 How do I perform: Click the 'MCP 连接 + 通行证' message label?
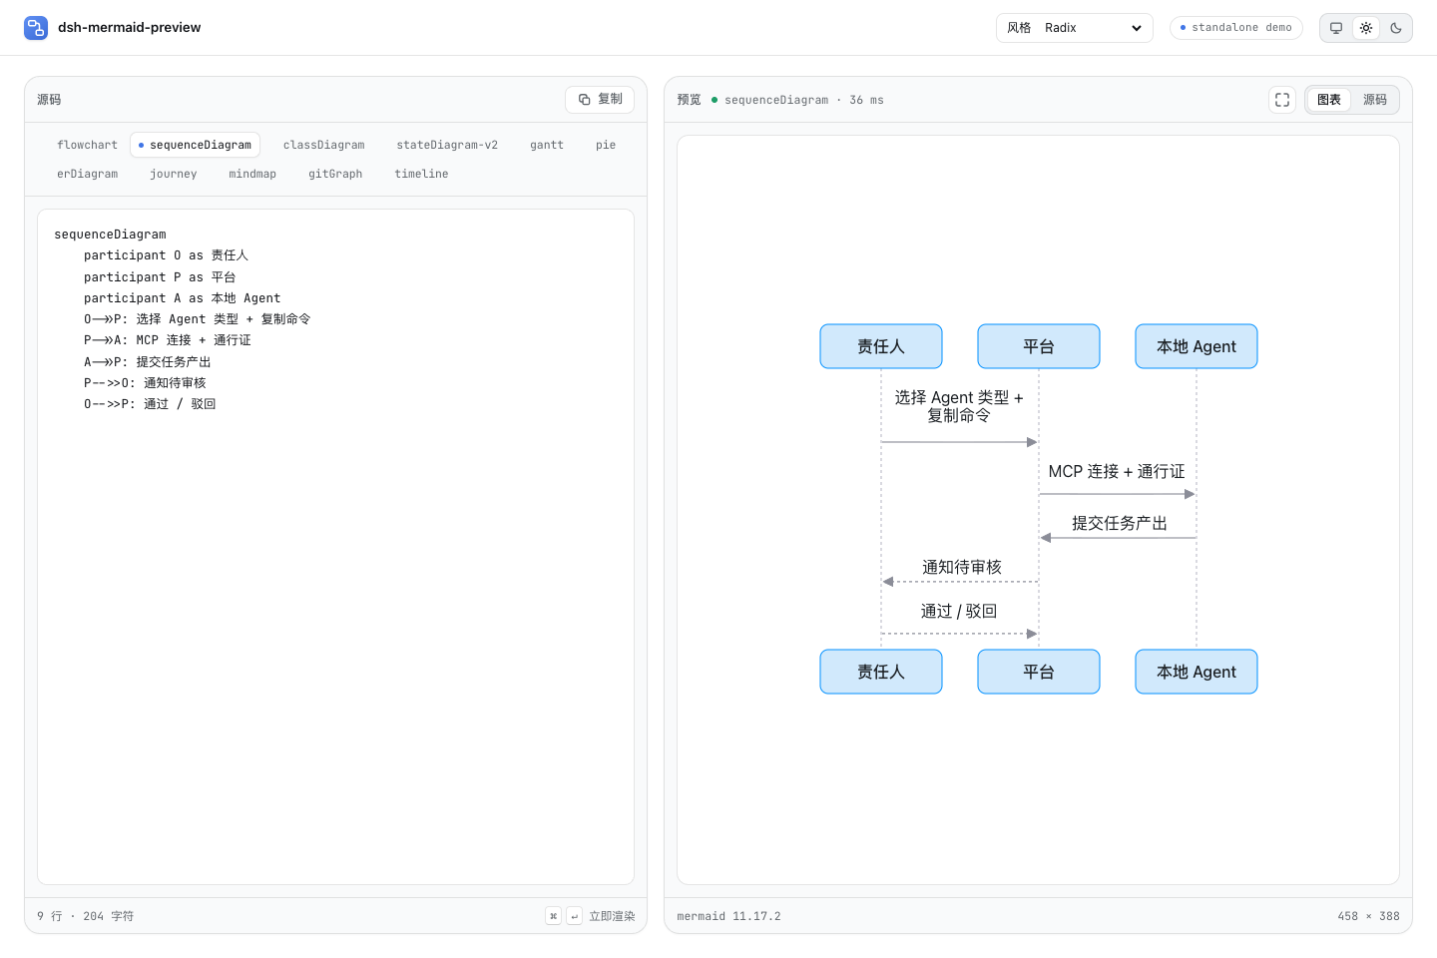1117,471
